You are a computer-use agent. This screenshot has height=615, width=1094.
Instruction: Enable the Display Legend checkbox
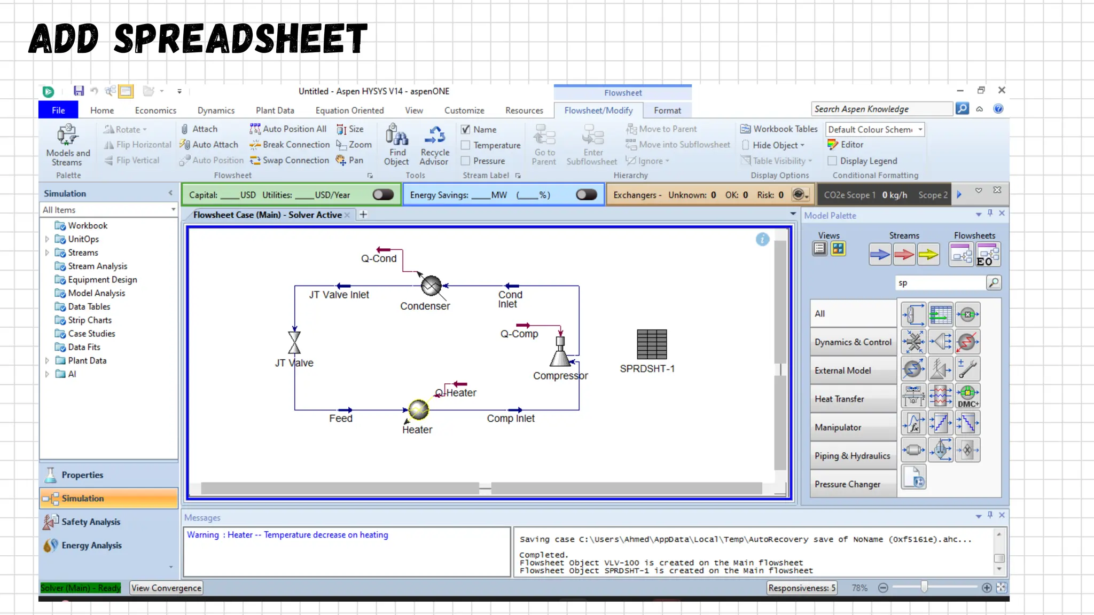832,161
